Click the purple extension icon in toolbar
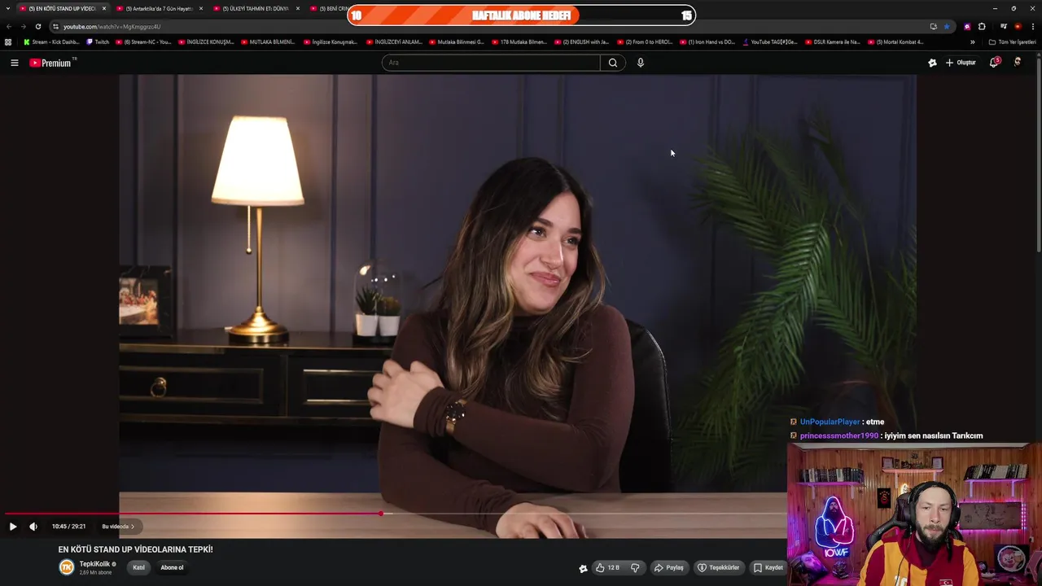Viewport: 1042px width, 586px height. point(967,26)
